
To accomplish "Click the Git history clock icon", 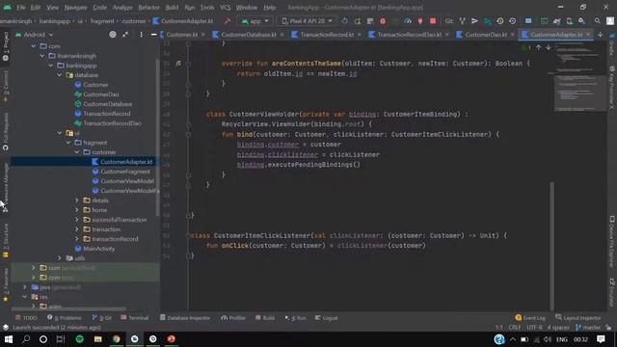I will click(499, 21).
